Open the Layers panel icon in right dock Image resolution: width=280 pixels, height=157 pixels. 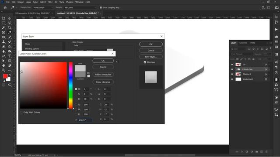(x=276, y=79)
